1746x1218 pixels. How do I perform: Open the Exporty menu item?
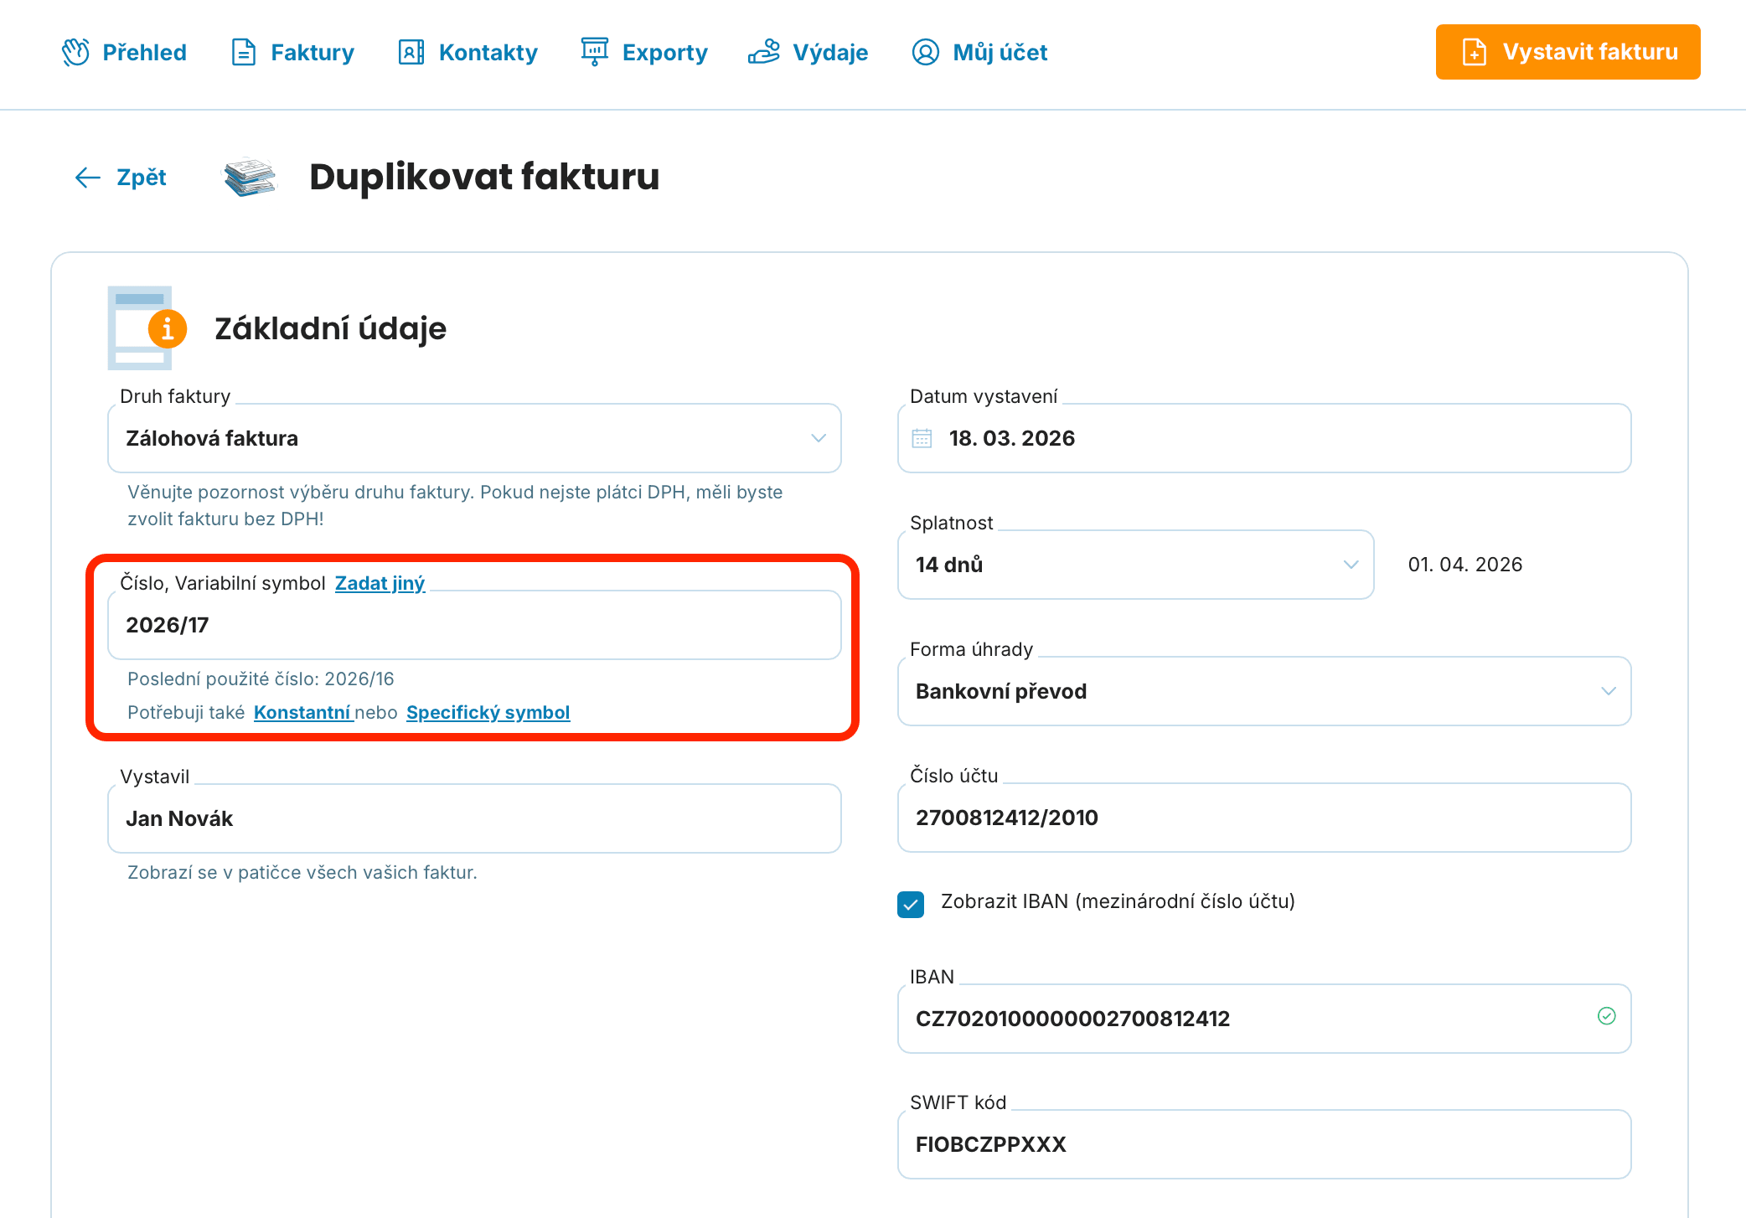click(644, 52)
